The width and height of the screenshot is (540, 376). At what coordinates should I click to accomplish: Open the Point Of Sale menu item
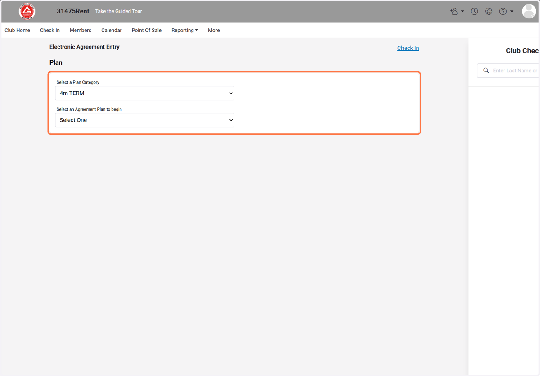(146, 30)
